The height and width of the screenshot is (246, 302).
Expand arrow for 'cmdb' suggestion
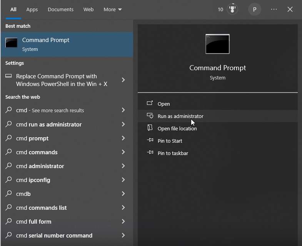[123, 194]
